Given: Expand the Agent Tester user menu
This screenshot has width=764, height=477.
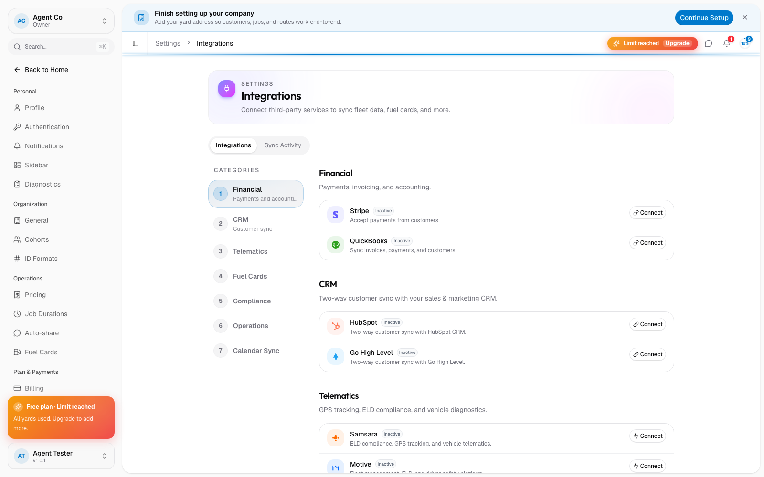Looking at the screenshot, I should pyautogui.click(x=61, y=456).
